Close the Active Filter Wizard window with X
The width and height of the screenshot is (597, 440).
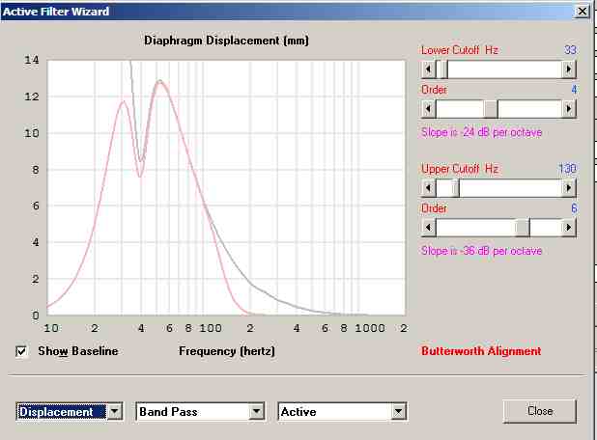[583, 12]
